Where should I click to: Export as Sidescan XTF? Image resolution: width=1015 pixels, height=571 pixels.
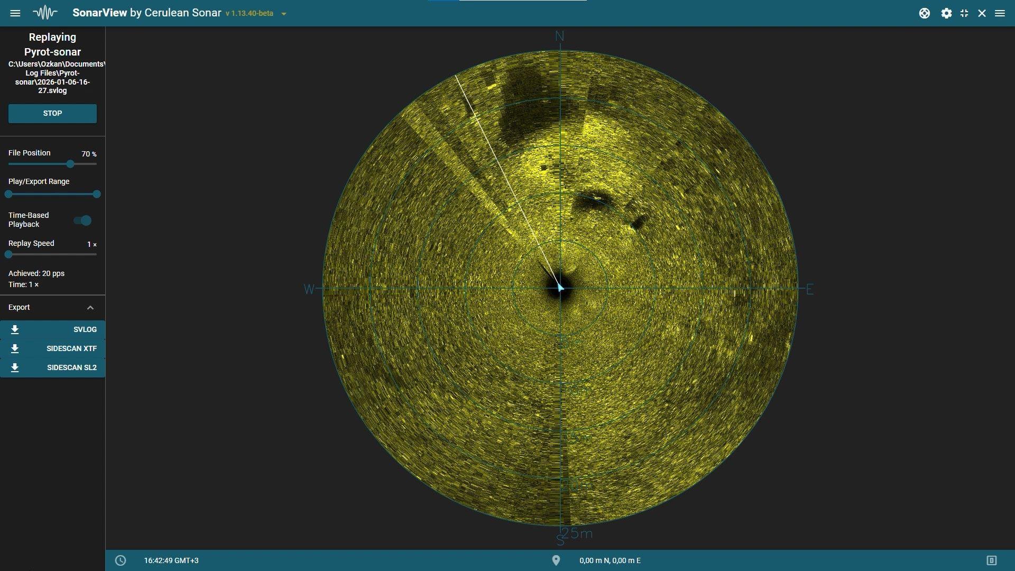(52, 348)
